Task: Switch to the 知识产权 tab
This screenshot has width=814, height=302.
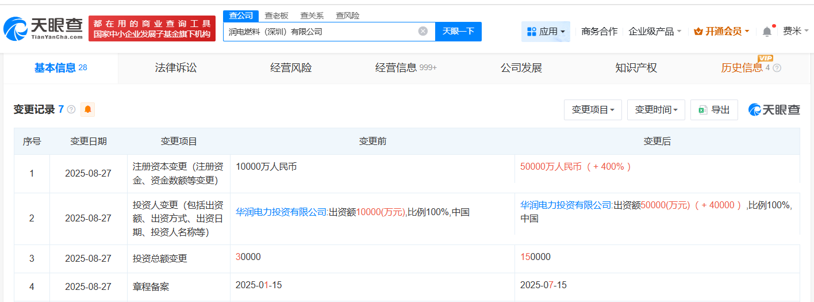Action: pos(636,68)
